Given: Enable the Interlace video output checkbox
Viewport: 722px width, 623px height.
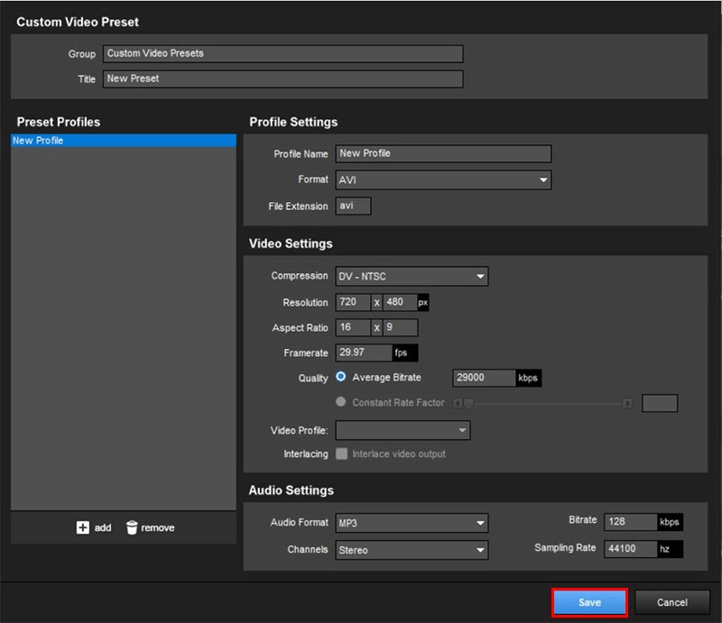Looking at the screenshot, I should tap(342, 454).
